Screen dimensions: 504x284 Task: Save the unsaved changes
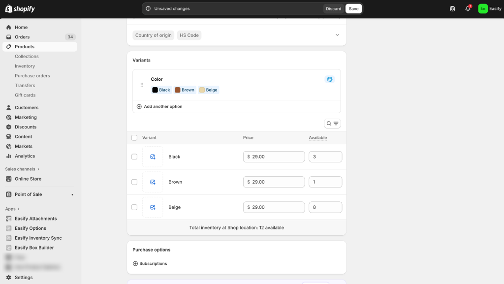pos(353,9)
